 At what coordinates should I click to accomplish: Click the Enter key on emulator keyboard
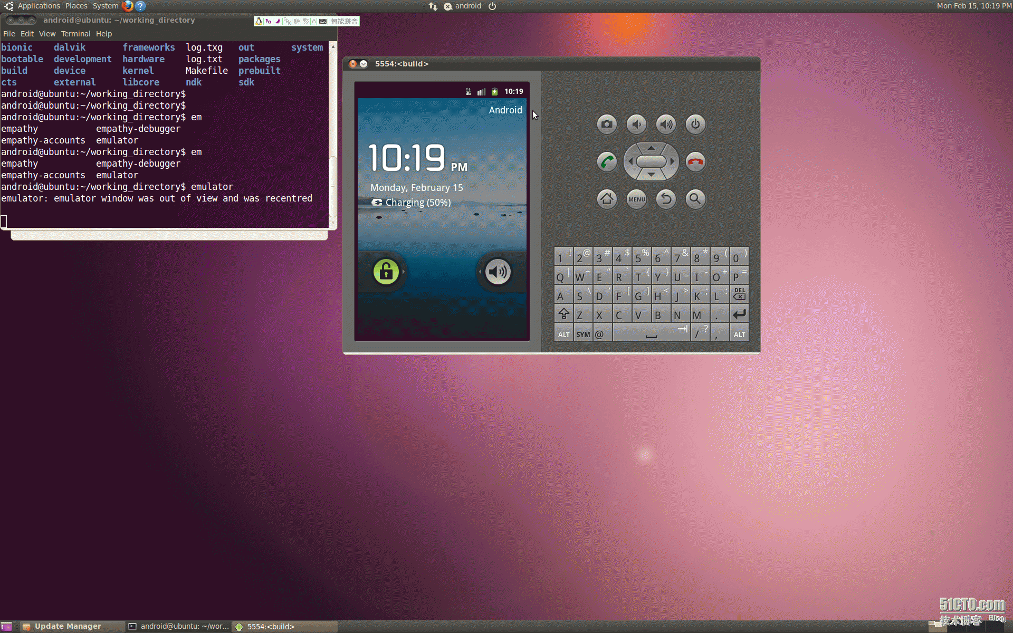[739, 314]
